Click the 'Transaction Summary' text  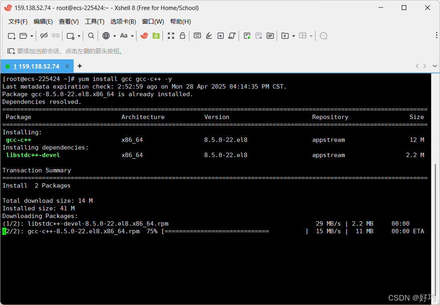coord(37,170)
